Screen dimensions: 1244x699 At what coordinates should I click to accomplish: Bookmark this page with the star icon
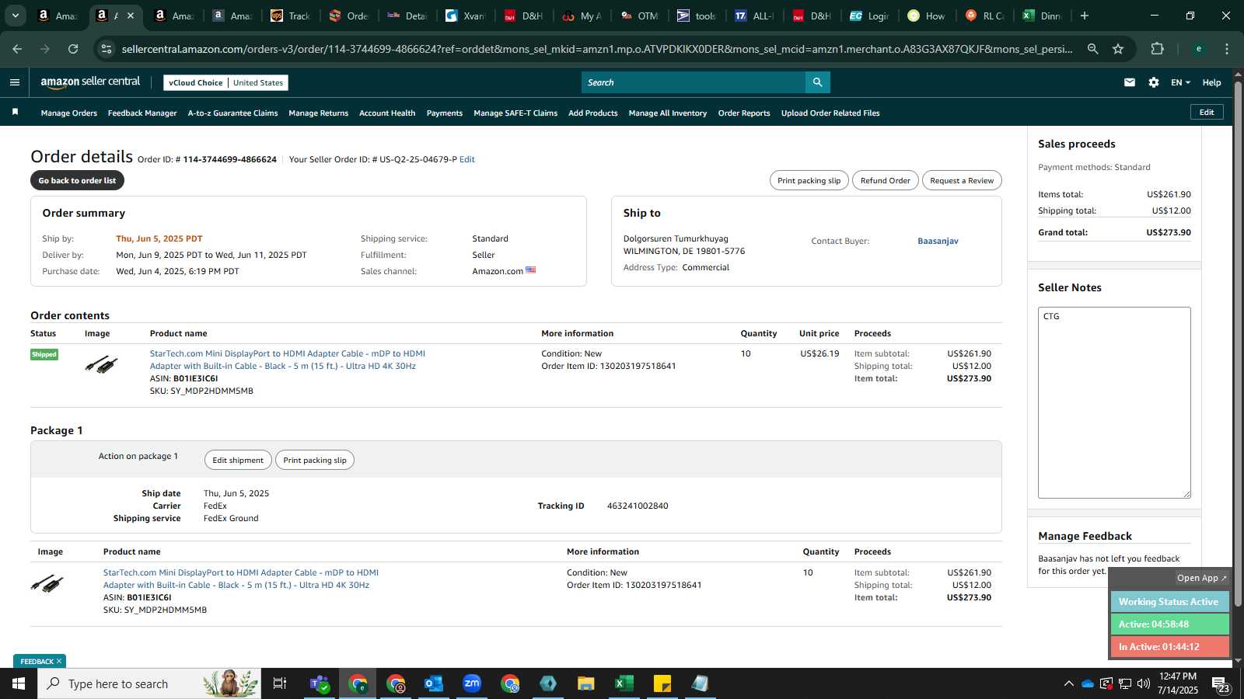(1118, 49)
